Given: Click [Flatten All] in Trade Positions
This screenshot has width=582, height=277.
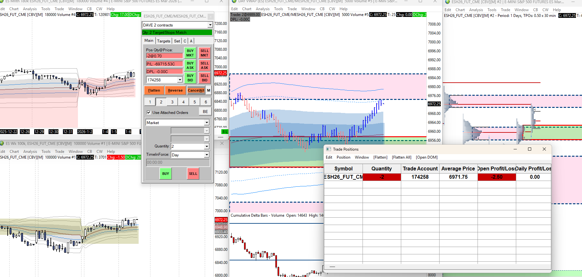Looking at the screenshot, I should point(402,157).
